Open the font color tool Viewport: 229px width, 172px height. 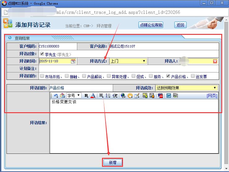[x=93, y=96]
